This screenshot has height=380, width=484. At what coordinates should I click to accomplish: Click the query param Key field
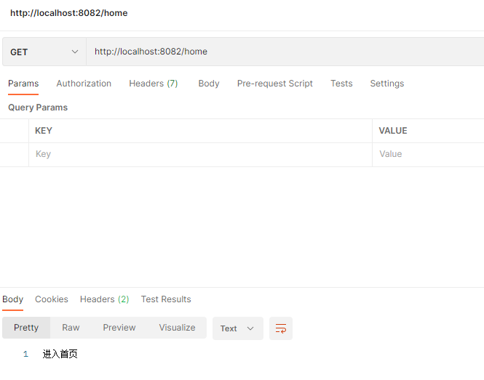(200, 154)
